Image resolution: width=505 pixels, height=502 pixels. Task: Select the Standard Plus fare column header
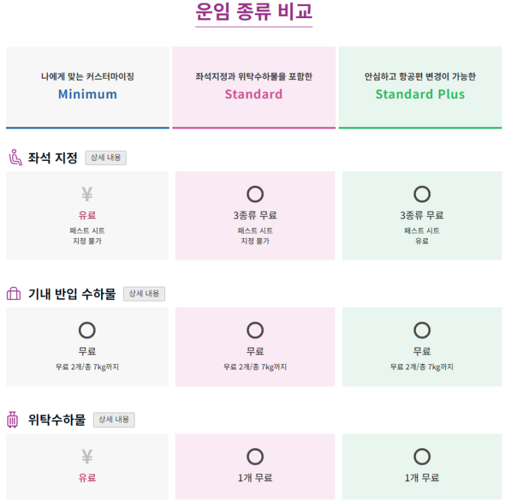420,87
